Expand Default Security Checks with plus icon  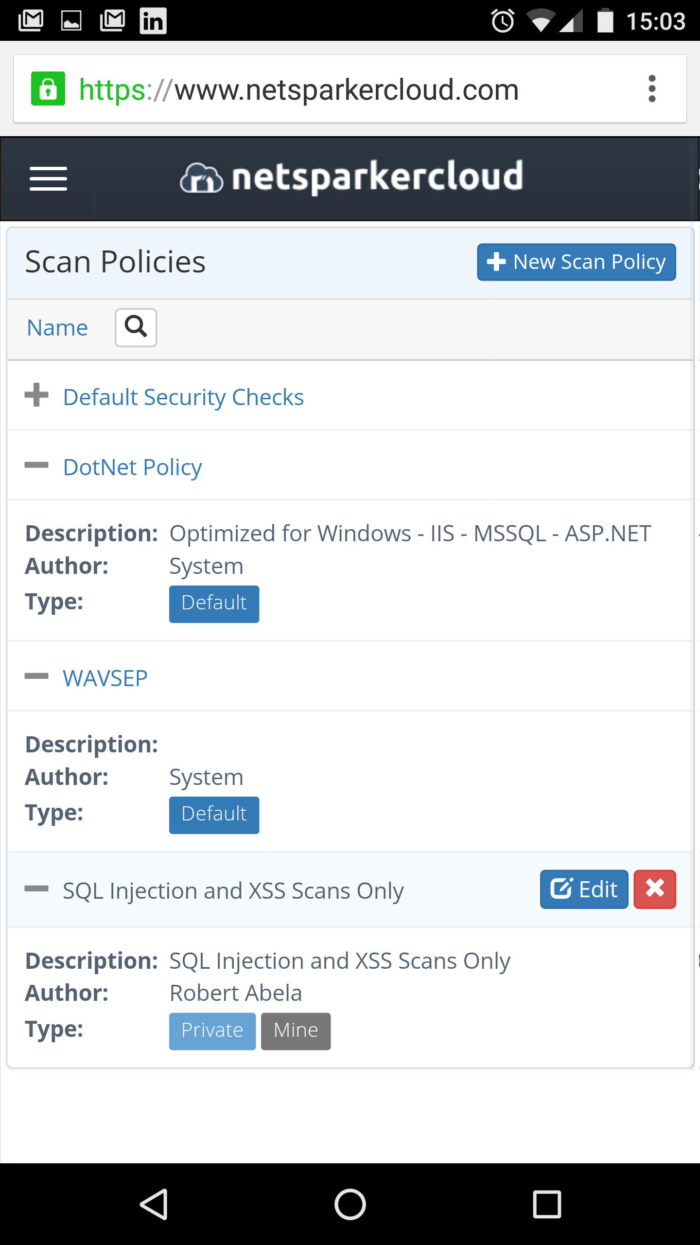coord(36,395)
